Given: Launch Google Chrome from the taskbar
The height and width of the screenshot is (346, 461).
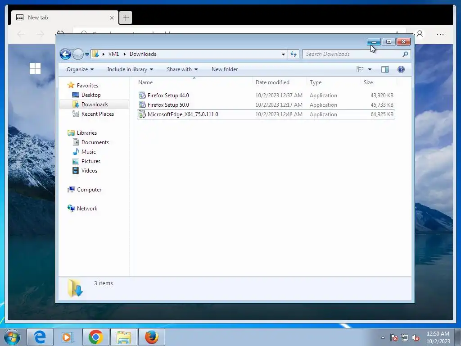Looking at the screenshot, I should pyautogui.click(x=95, y=337).
